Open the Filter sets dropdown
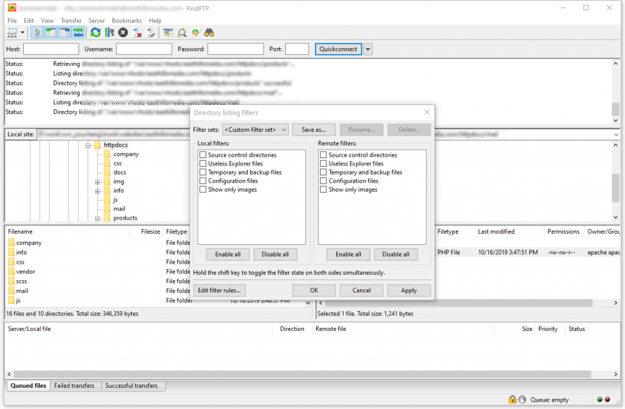Screen dimensions: 625x409 (x=255, y=129)
